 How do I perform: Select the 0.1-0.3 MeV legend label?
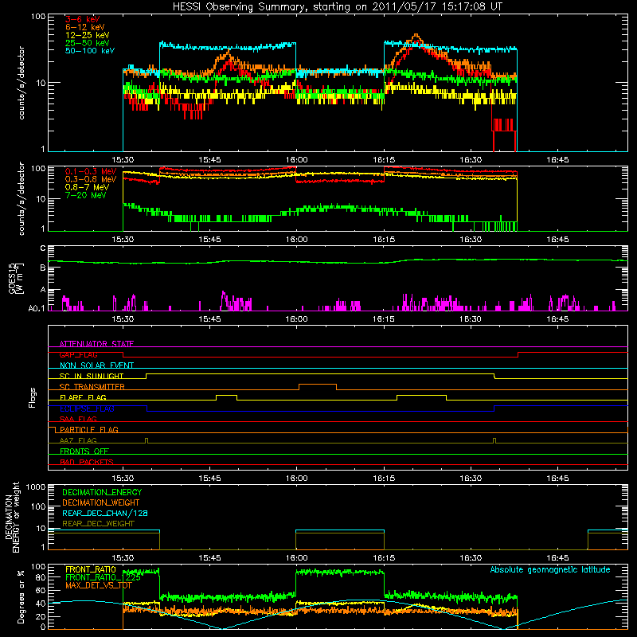[x=91, y=171]
